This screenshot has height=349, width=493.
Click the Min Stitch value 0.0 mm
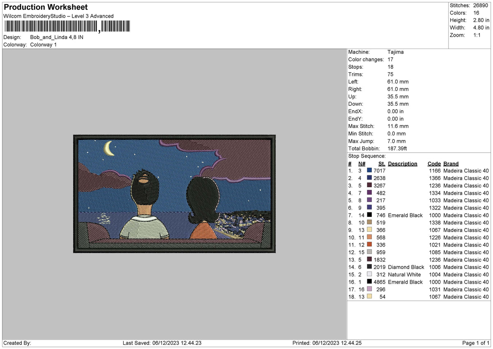pos(396,133)
